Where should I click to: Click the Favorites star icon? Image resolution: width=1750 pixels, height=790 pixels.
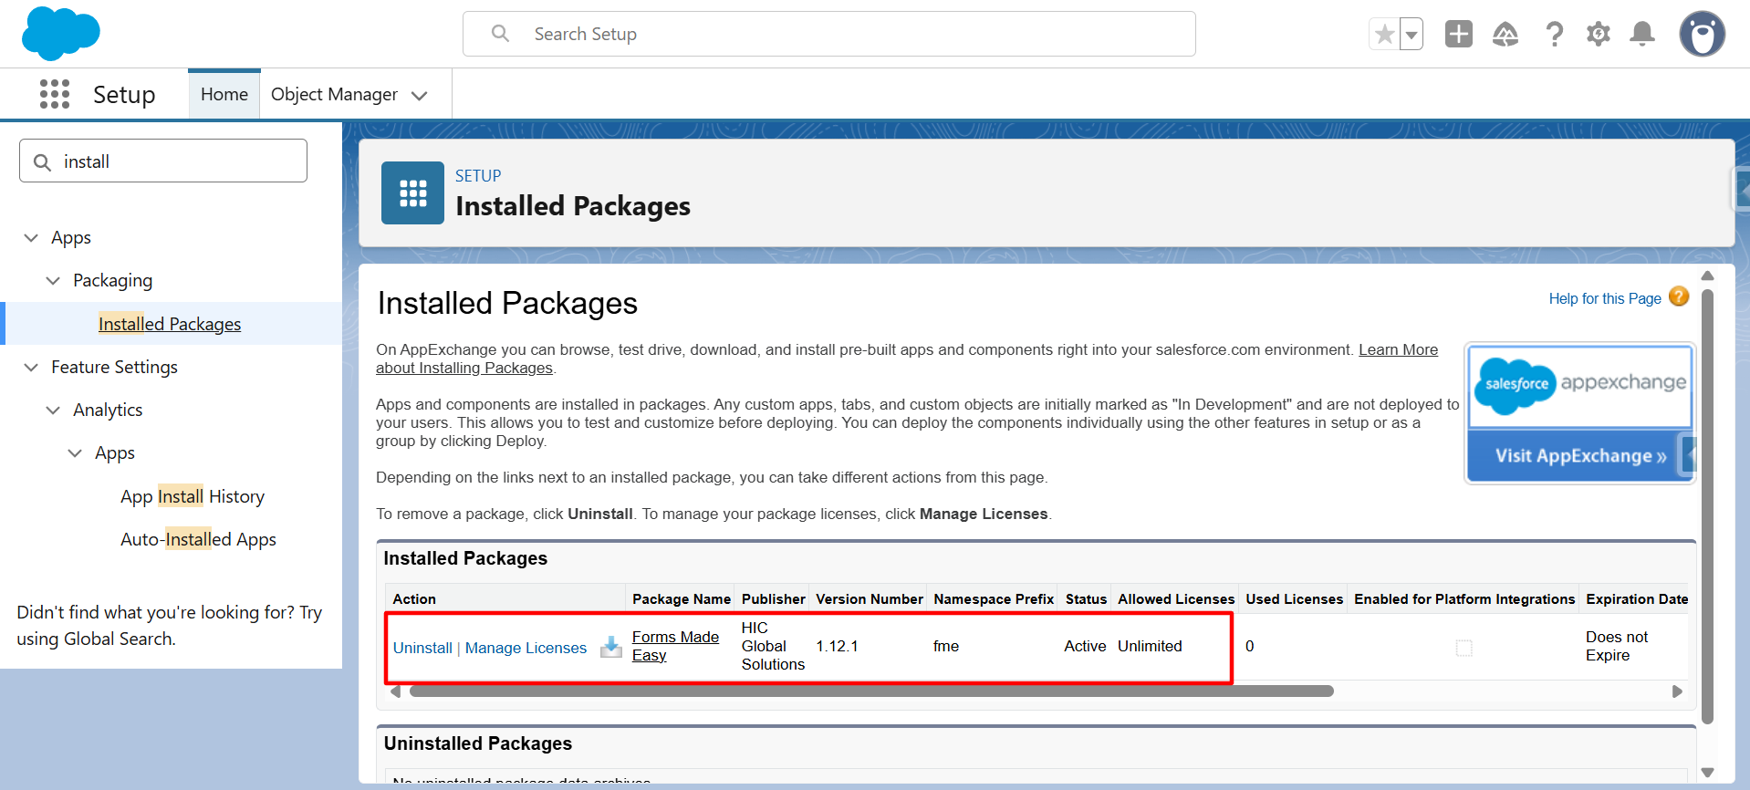click(1384, 35)
